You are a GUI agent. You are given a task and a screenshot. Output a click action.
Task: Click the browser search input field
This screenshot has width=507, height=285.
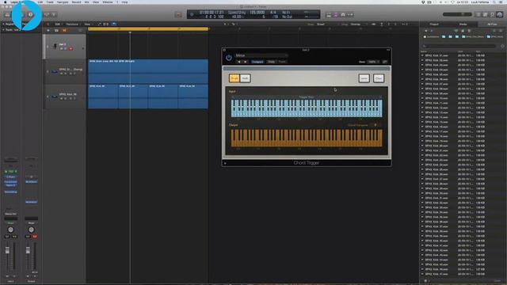[x=459, y=46]
